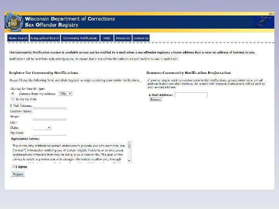Select the In my zip code option
Viewport: 279px width, 209px height.
click(x=12, y=99)
